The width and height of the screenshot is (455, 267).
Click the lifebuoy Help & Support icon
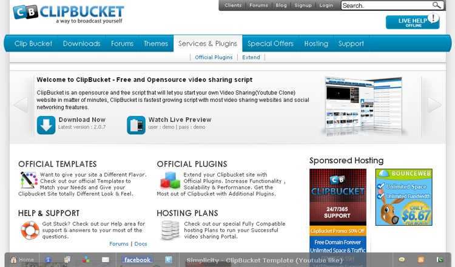click(30, 230)
